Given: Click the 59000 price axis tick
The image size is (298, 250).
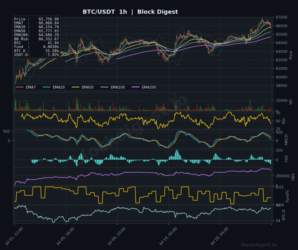Looking at the screenshot, I should [281, 85].
